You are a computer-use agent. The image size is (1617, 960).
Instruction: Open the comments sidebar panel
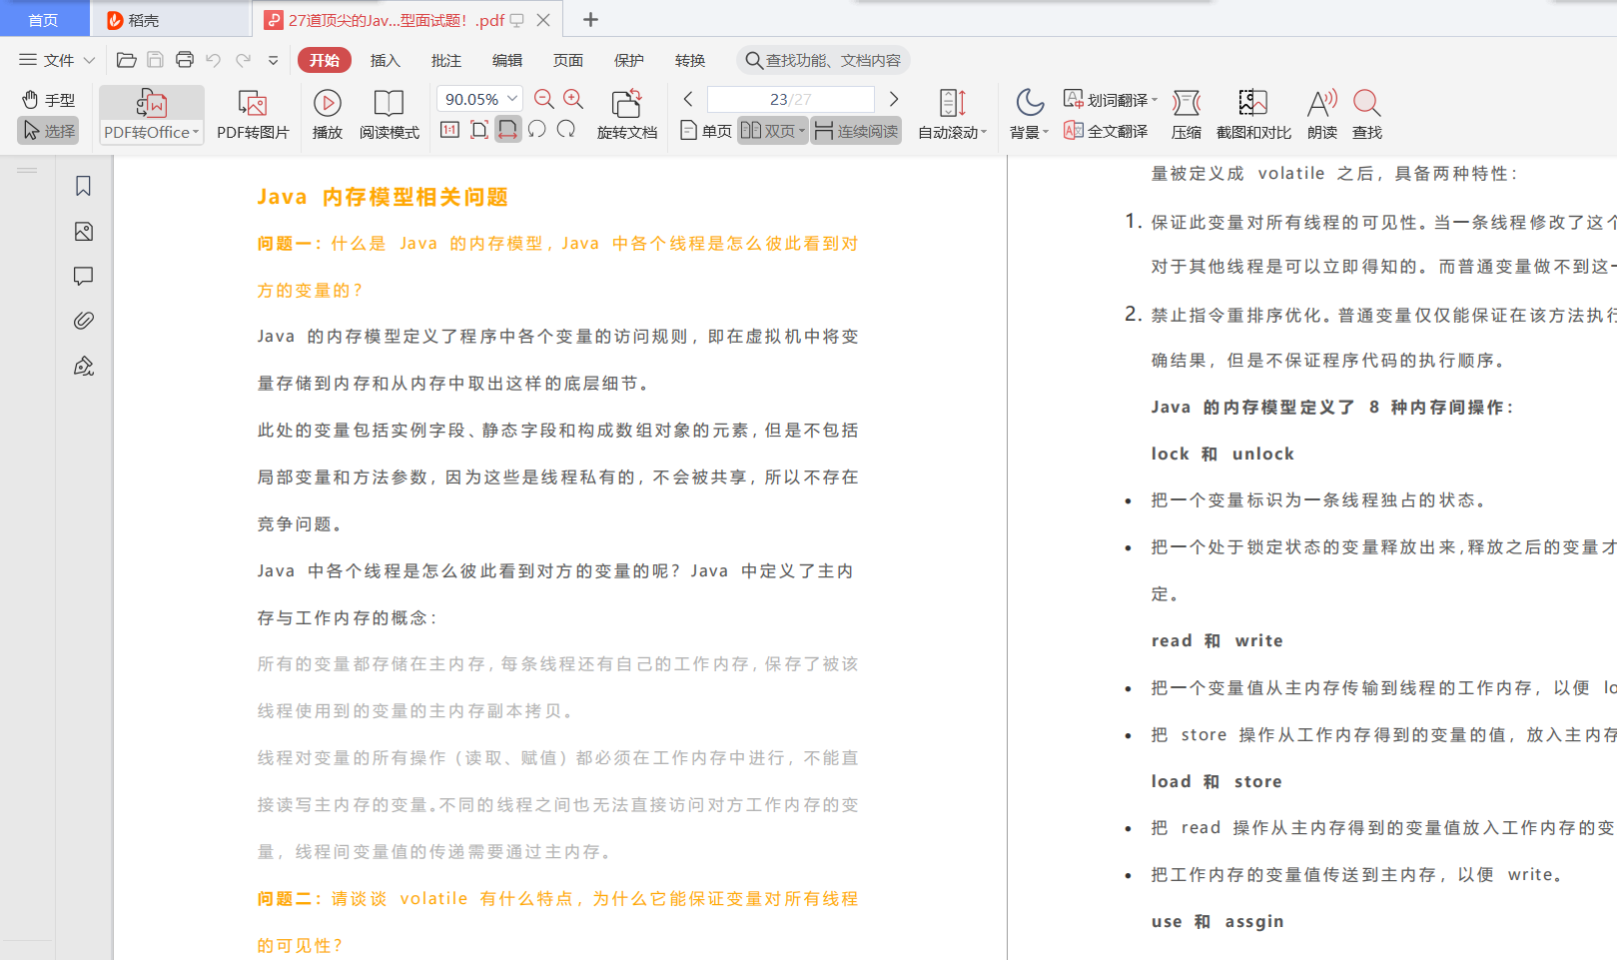(84, 276)
